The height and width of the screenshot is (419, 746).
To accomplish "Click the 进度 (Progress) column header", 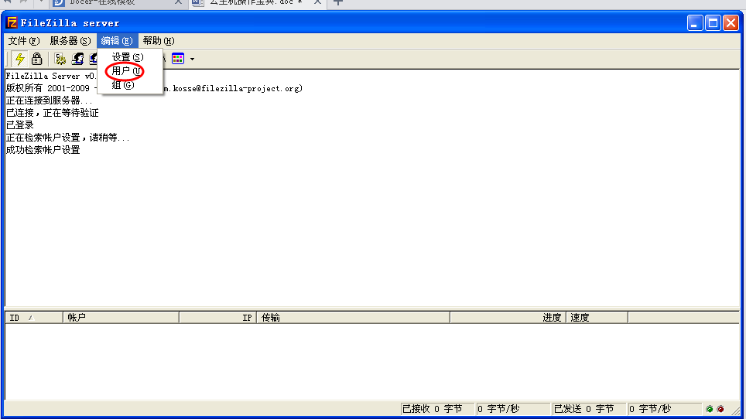I will (x=508, y=318).
